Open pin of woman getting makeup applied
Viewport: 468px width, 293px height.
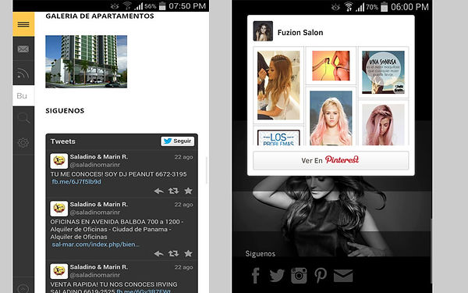coord(278,85)
